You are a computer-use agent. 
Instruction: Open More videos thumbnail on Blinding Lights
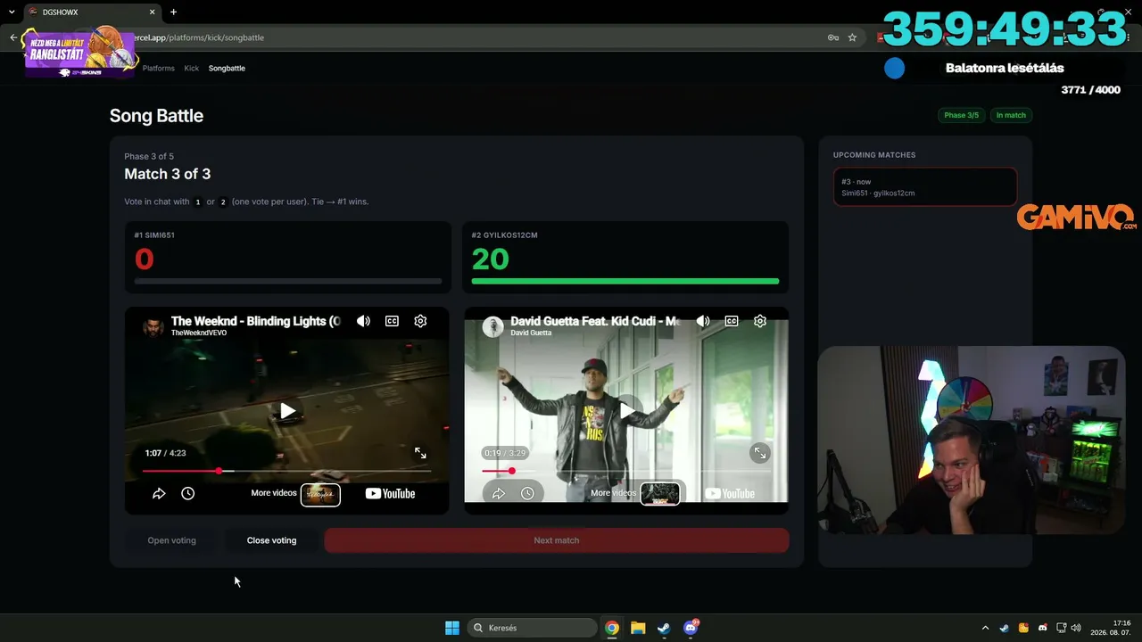320,494
